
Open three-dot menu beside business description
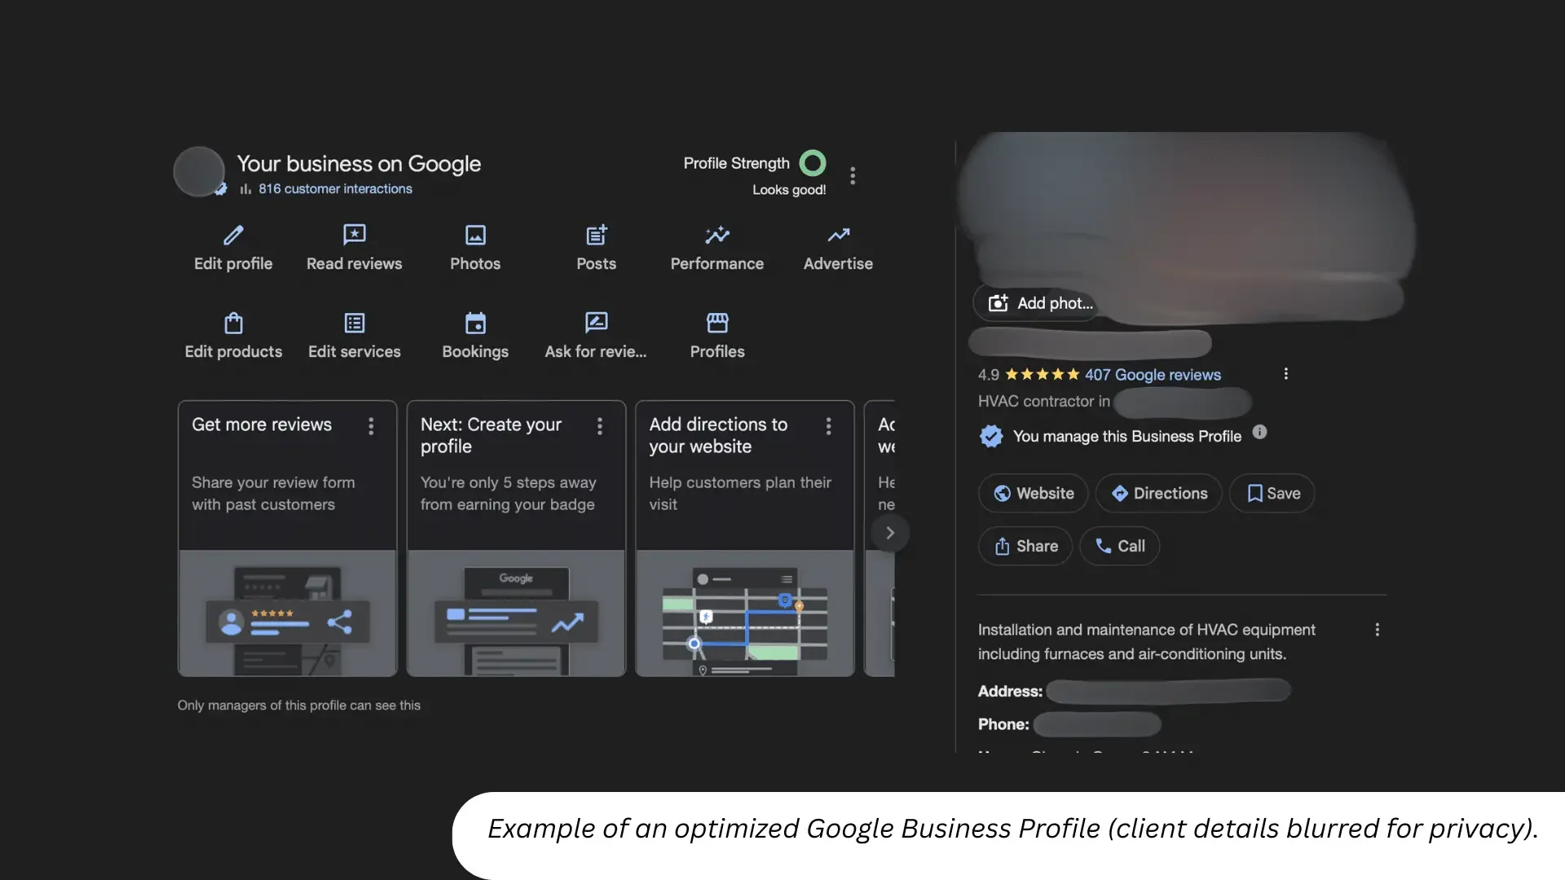(x=1378, y=630)
